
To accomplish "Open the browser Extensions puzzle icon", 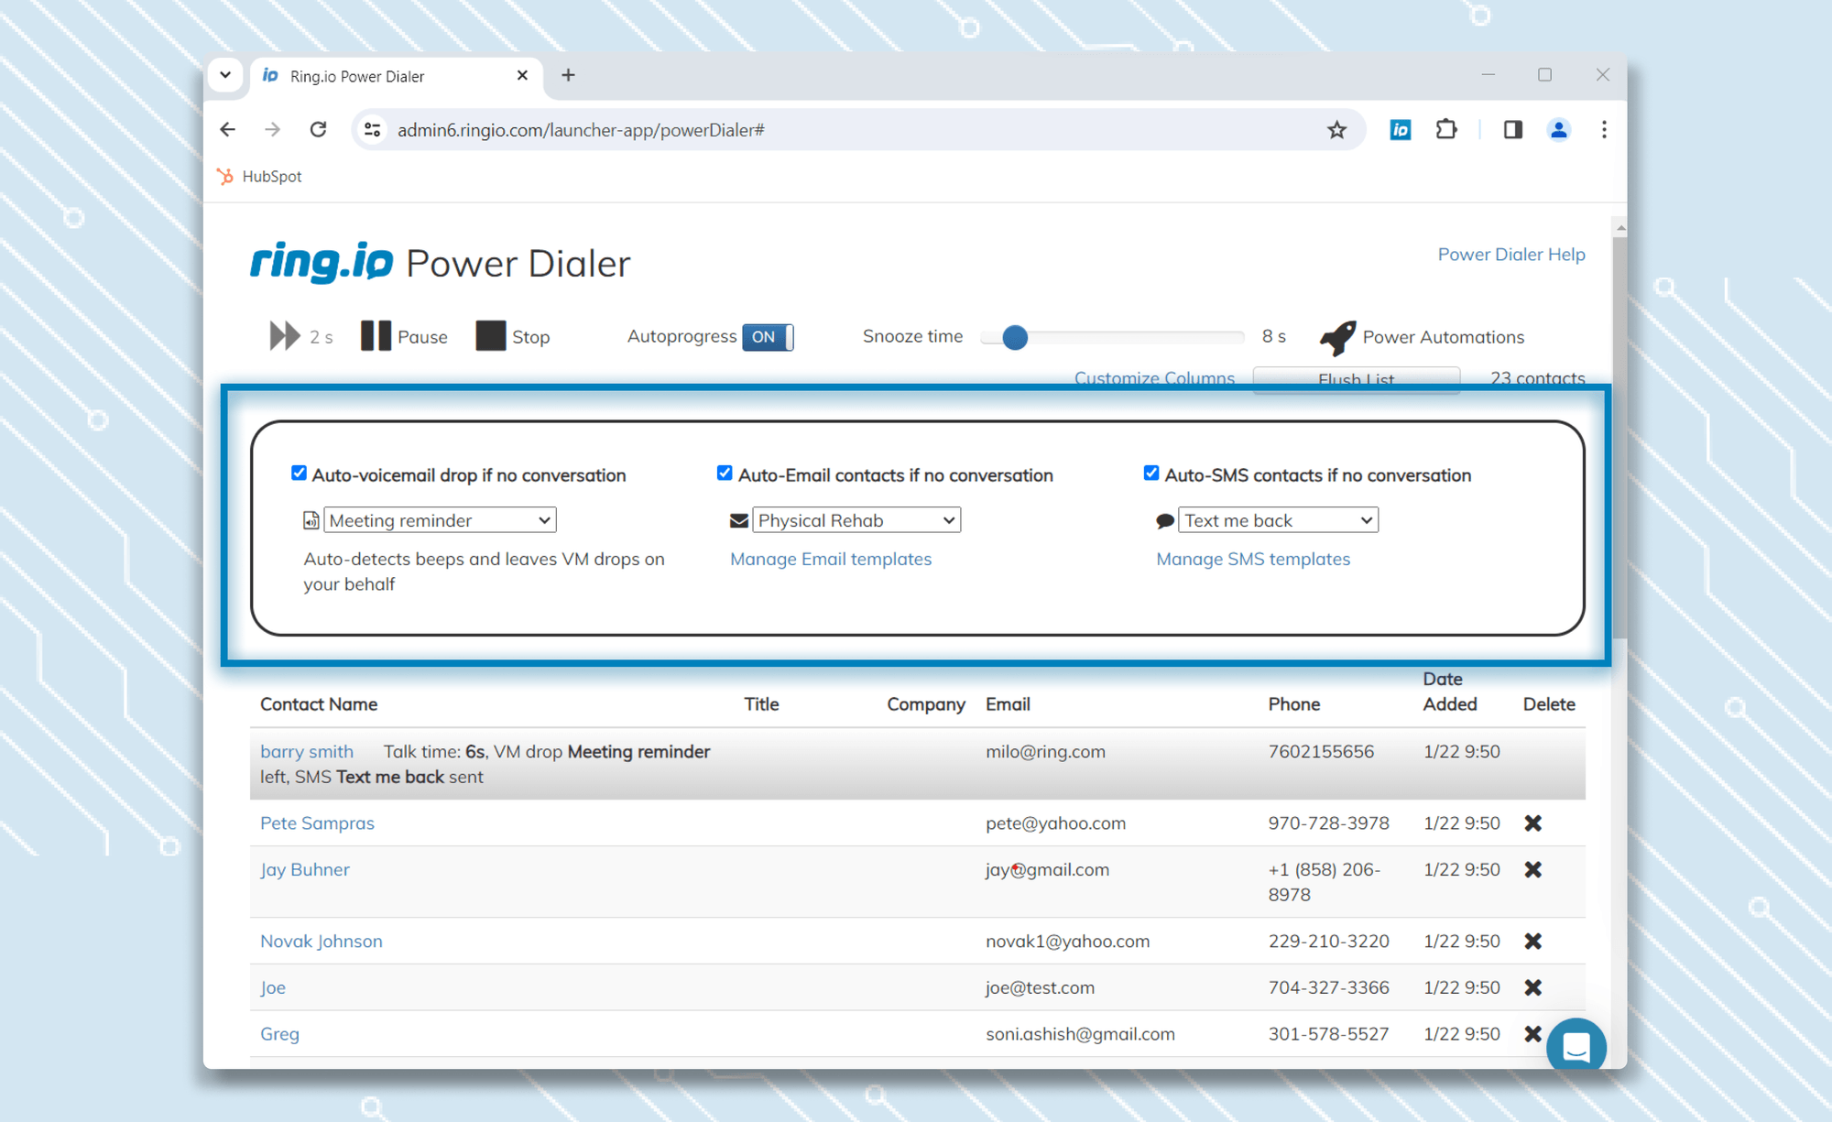I will [1446, 130].
